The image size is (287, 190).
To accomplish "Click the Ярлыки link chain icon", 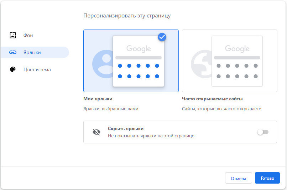I will tap(12, 52).
